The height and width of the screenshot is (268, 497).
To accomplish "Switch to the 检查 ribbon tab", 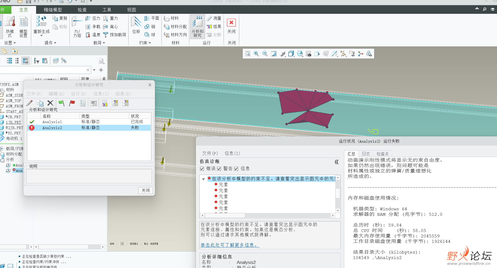I will click(x=82, y=10).
